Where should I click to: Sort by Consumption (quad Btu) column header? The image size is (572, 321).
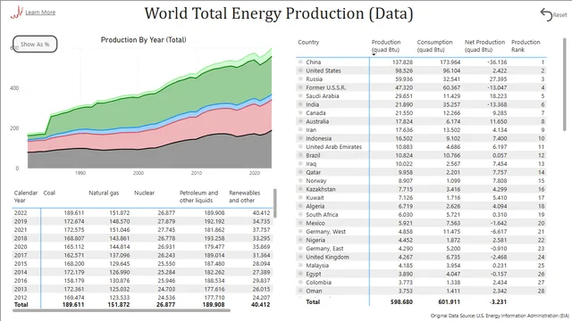click(434, 45)
